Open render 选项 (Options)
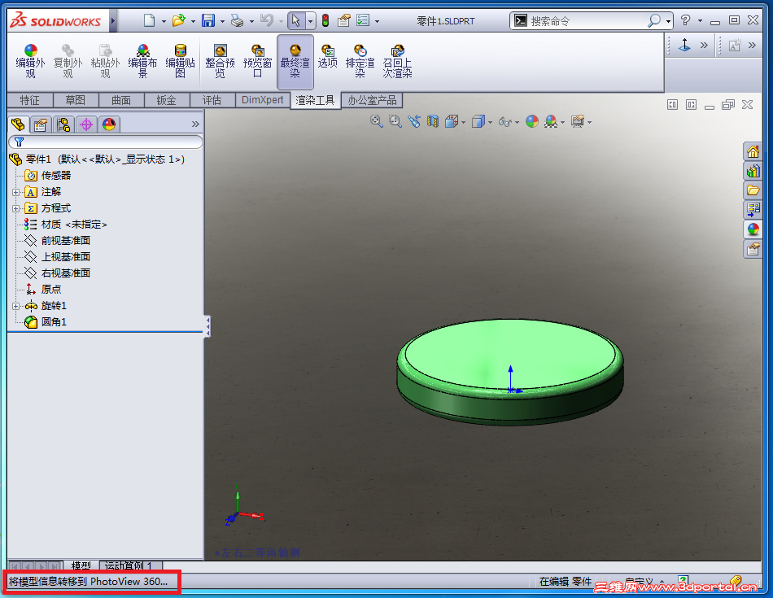773x598 pixels. click(327, 55)
